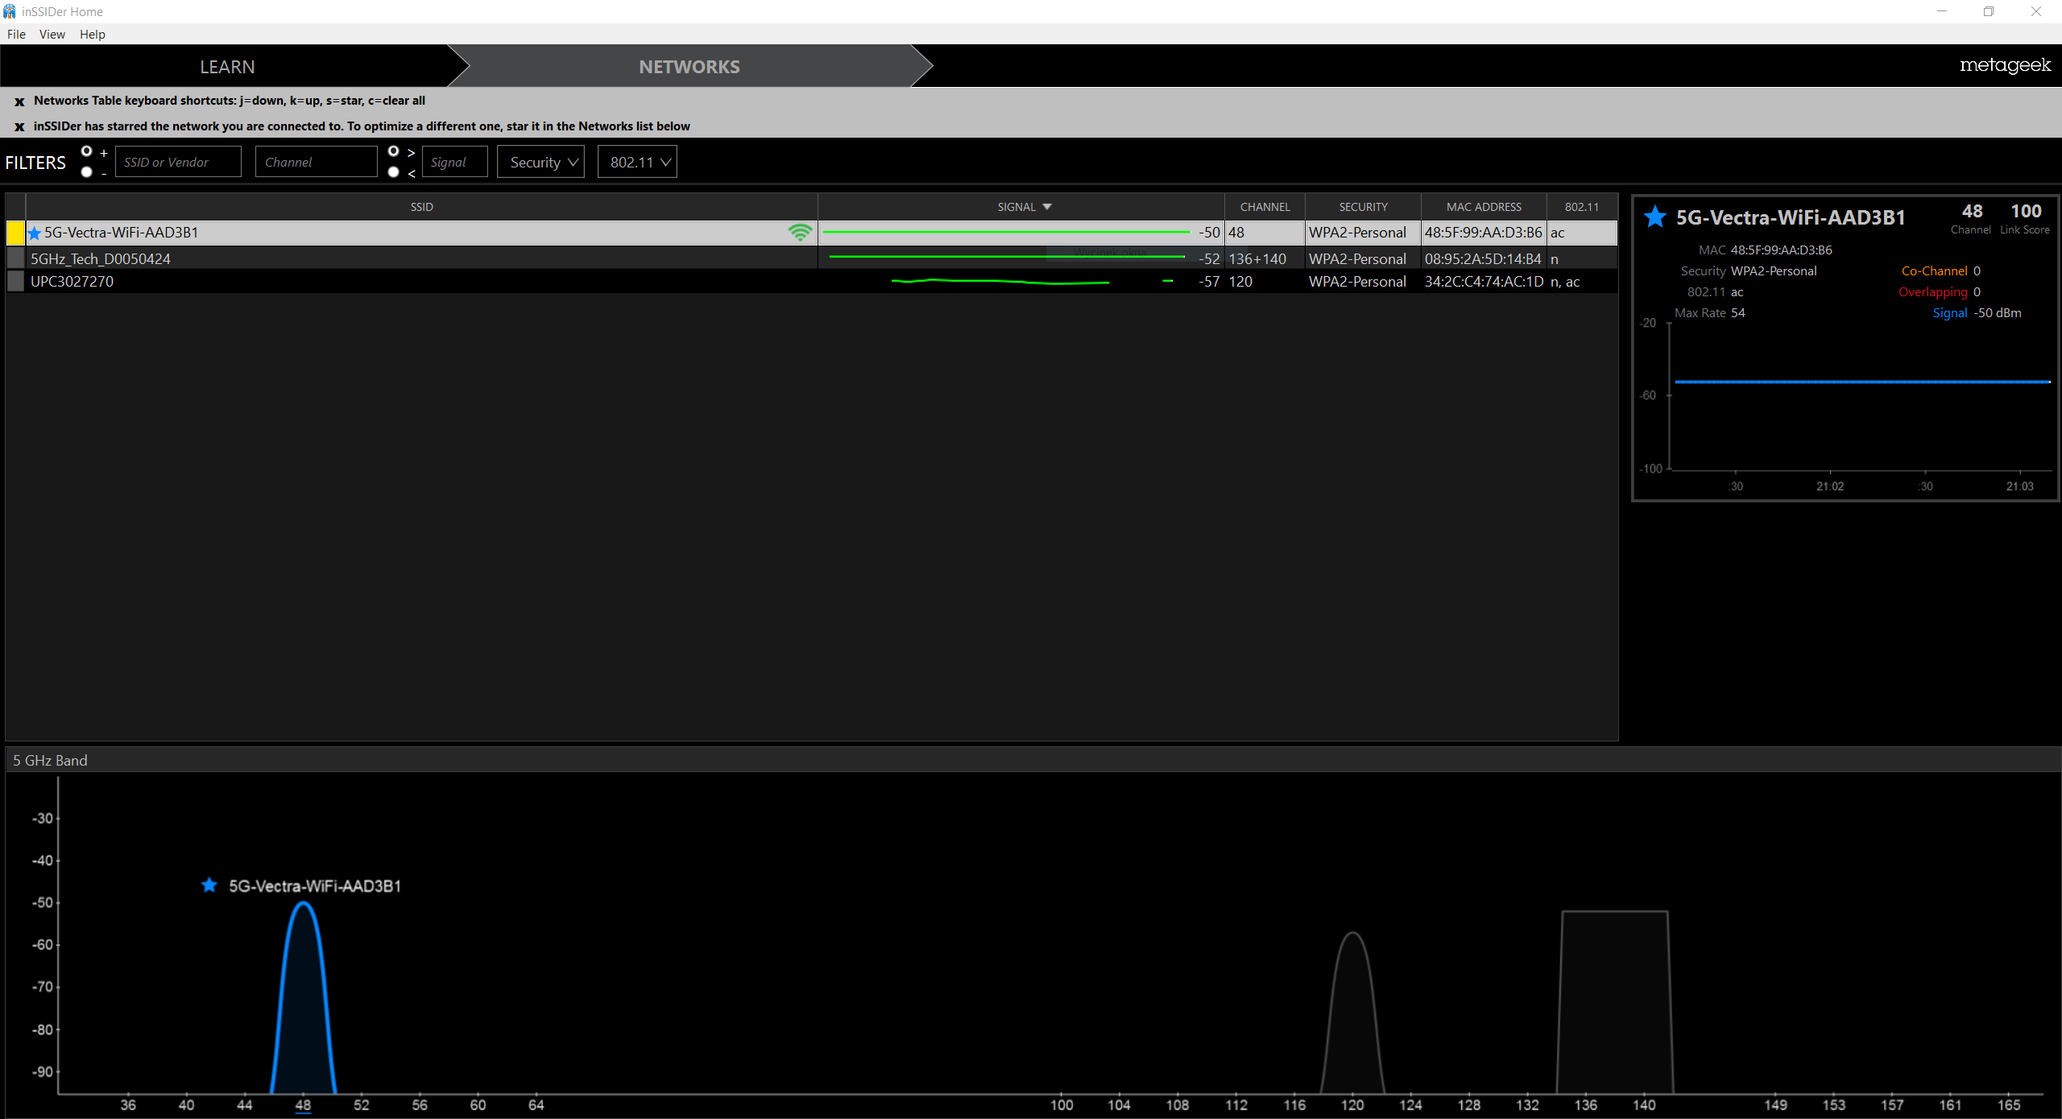Click channel value 120 in table
The image size is (2062, 1119).
pos(1240,282)
